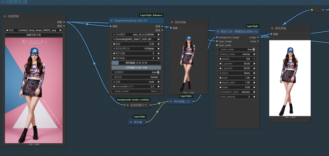Screen dimensions: 329x156
Task: Increase anti_aliasing with its right arrow
Action: (254, 97)
